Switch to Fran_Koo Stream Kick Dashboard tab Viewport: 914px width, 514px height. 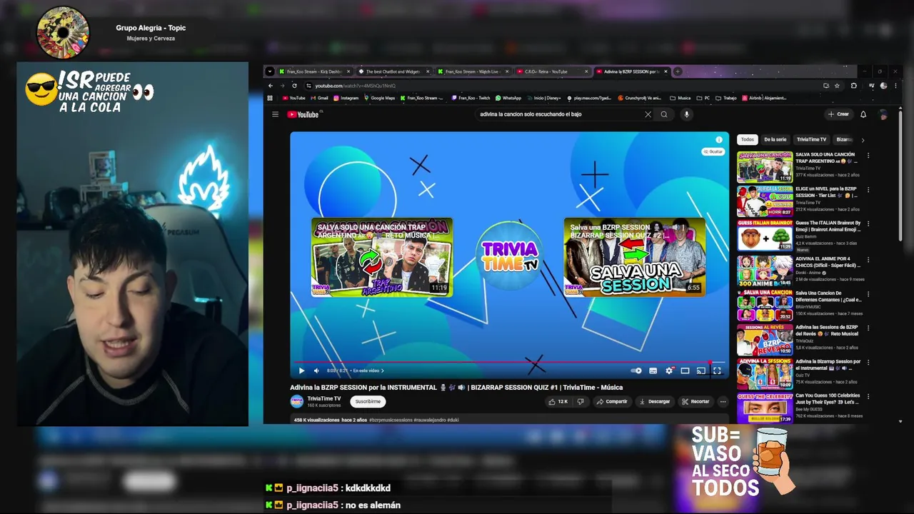[x=313, y=71]
